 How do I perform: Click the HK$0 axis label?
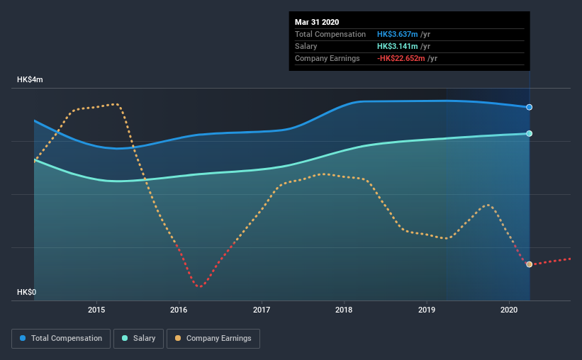pos(26,292)
